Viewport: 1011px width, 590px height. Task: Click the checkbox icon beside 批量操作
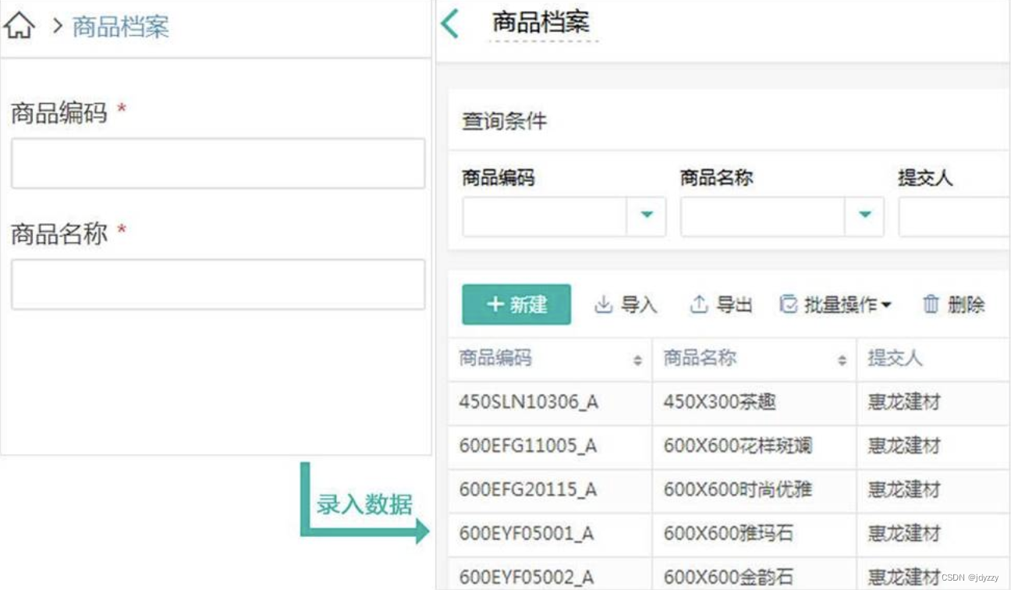point(789,305)
